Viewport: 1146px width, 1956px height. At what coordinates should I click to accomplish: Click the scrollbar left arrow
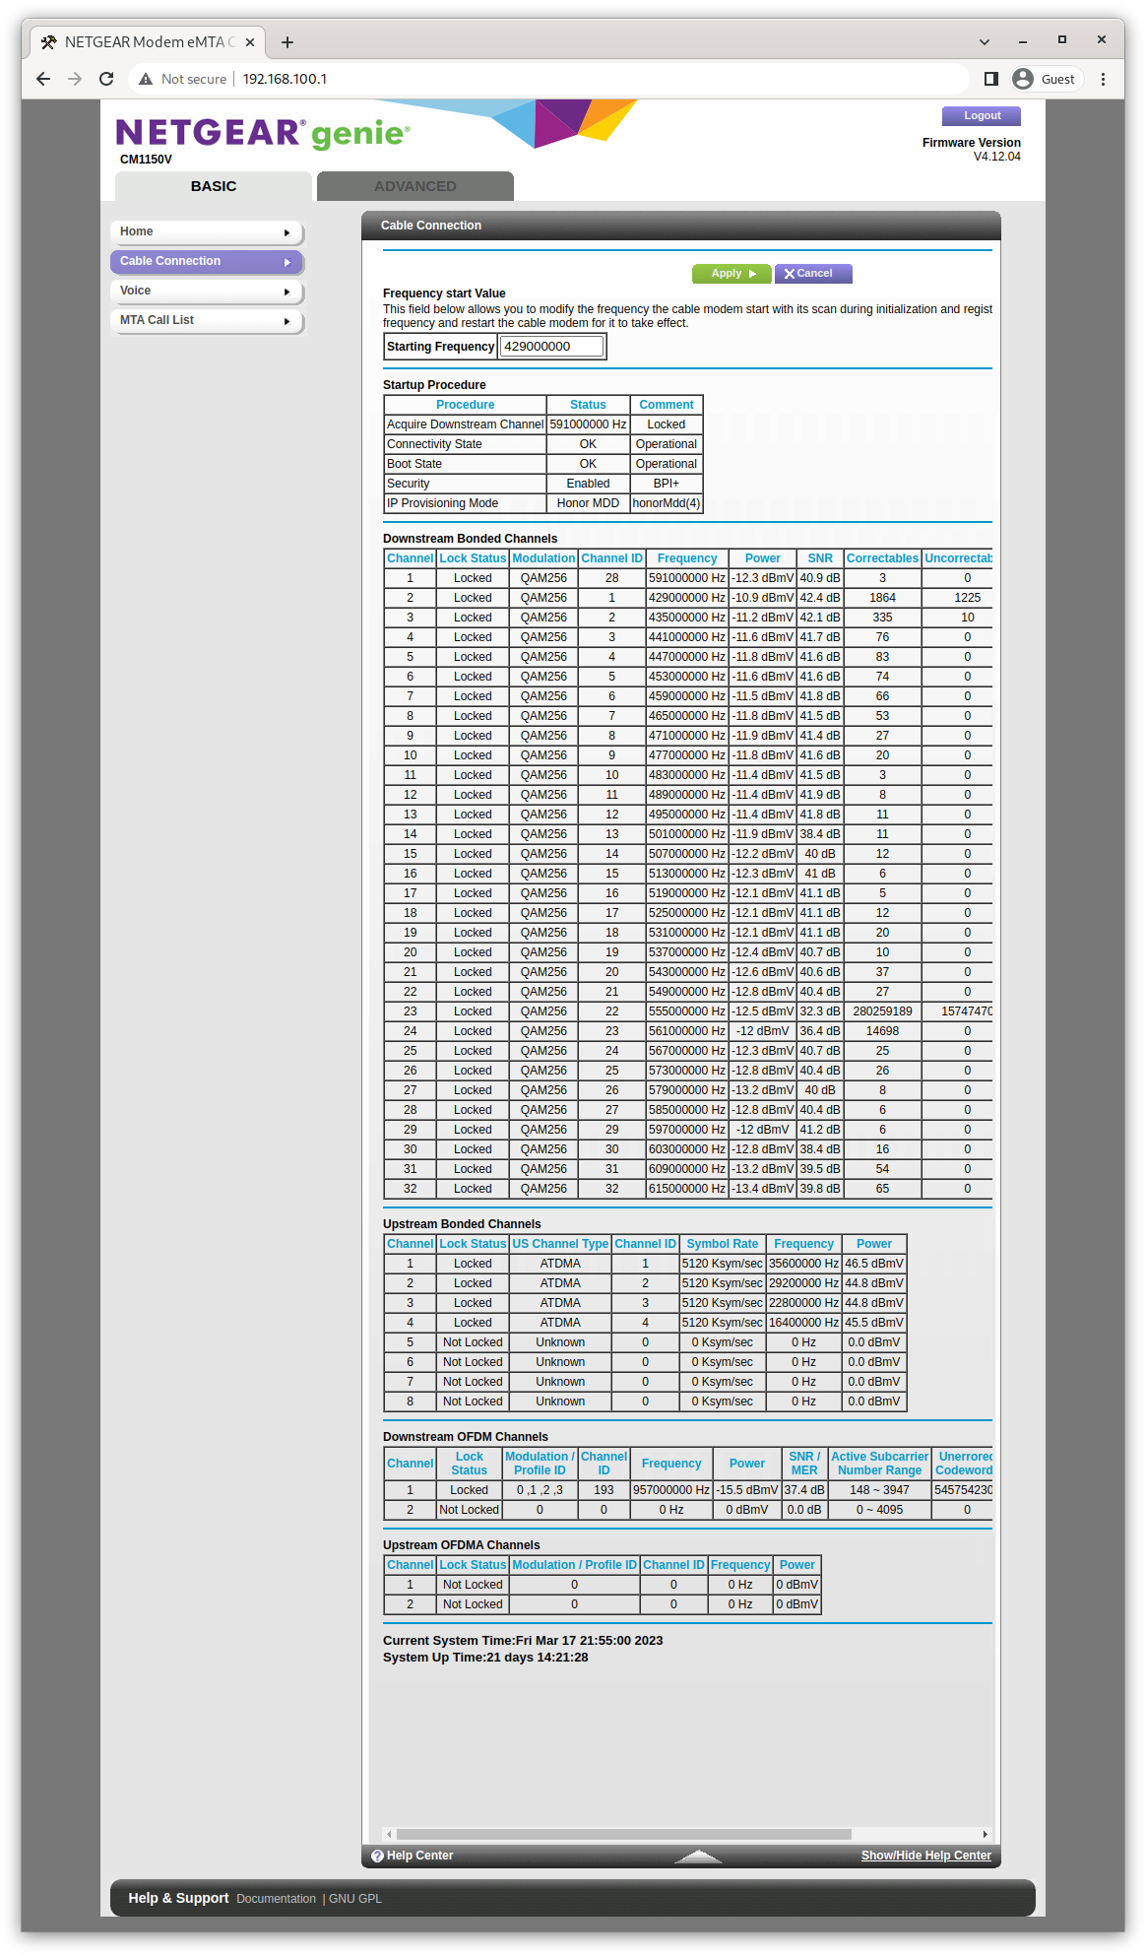point(390,1834)
